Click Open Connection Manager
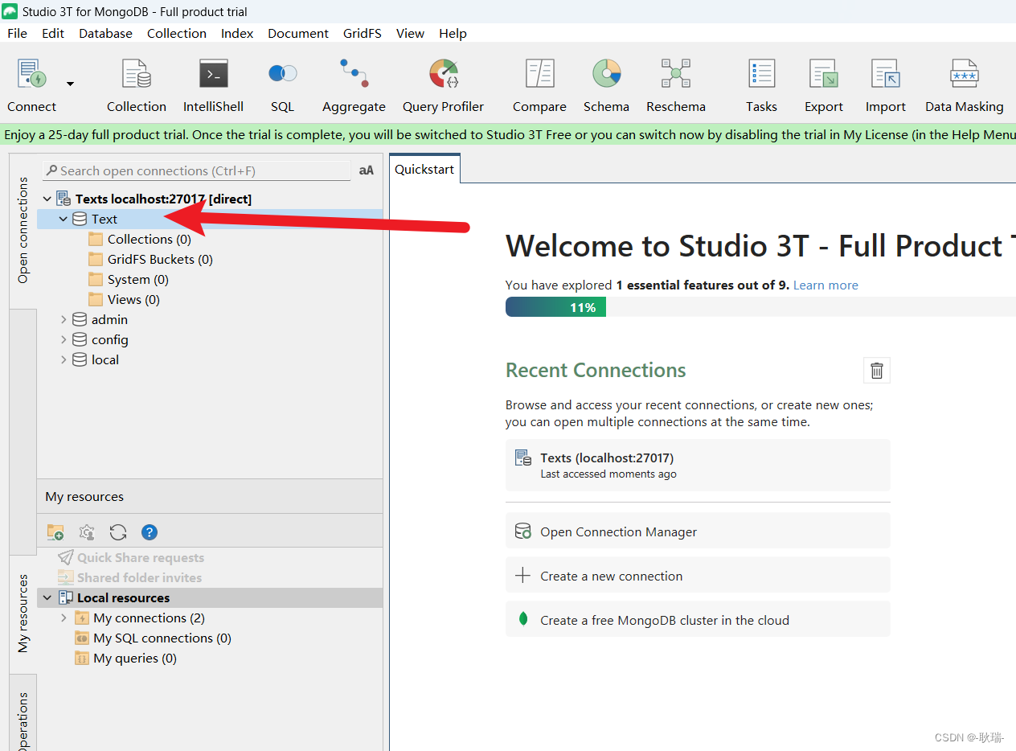Image resolution: width=1016 pixels, height=751 pixels. click(698, 531)
